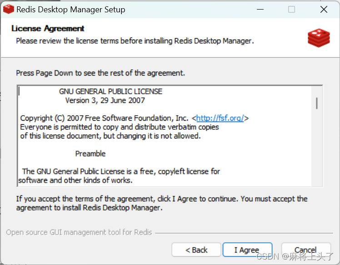The width and height of the screenshot is (340, 265).
Task: Place cursor on GNU GENERAL PUBLIC LICENSE heading
Action: 110,92
